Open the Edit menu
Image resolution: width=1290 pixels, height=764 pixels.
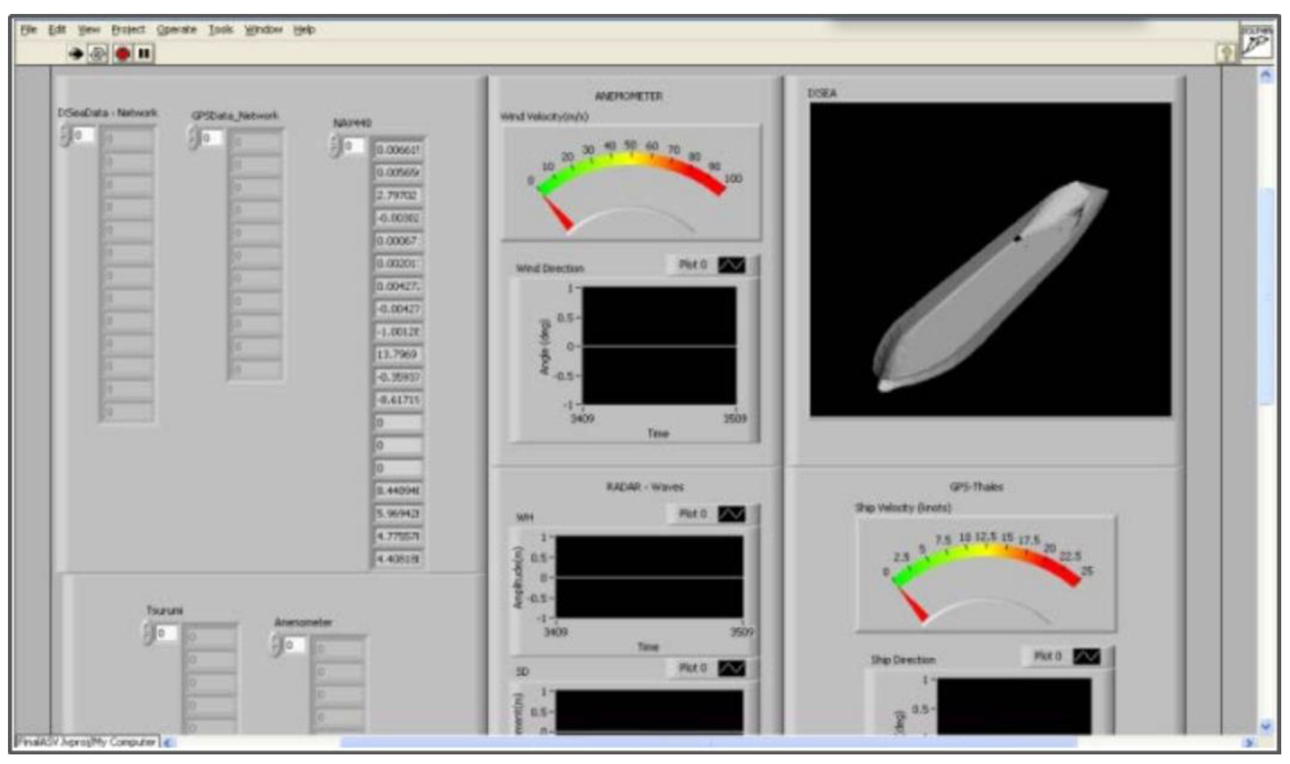(57, 30)
